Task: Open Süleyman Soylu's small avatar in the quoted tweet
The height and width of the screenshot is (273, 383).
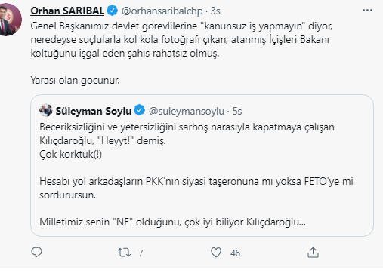Action: tap(46, 110)
